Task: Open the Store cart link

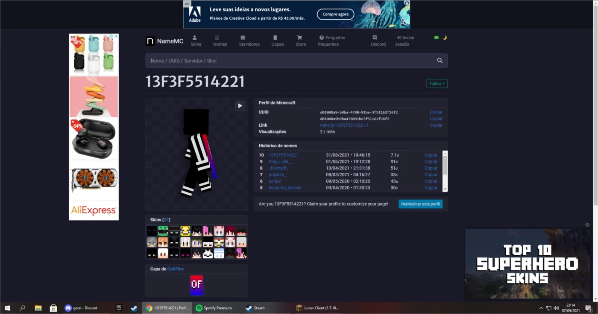Action: pos(301,41)
